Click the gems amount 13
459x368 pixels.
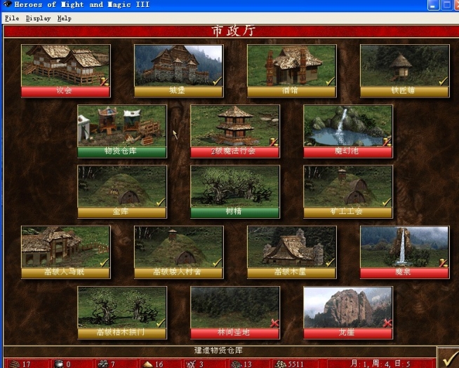(x=248, y=364)
